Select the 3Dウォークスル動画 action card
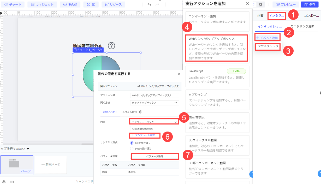321x184 pixels. 217,145
